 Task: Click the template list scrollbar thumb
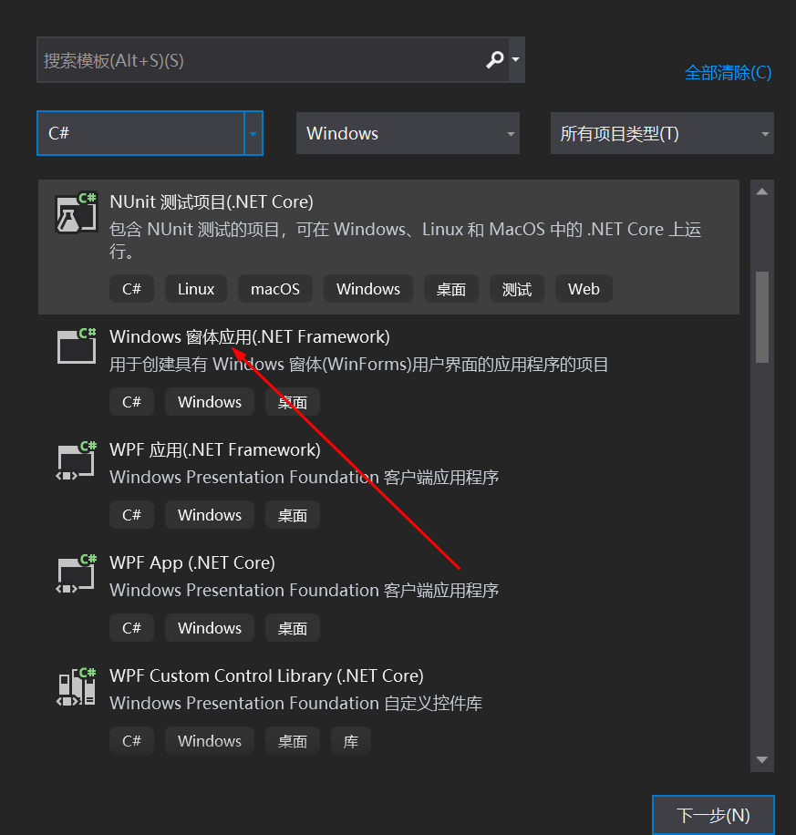click(x=762, y=317)
